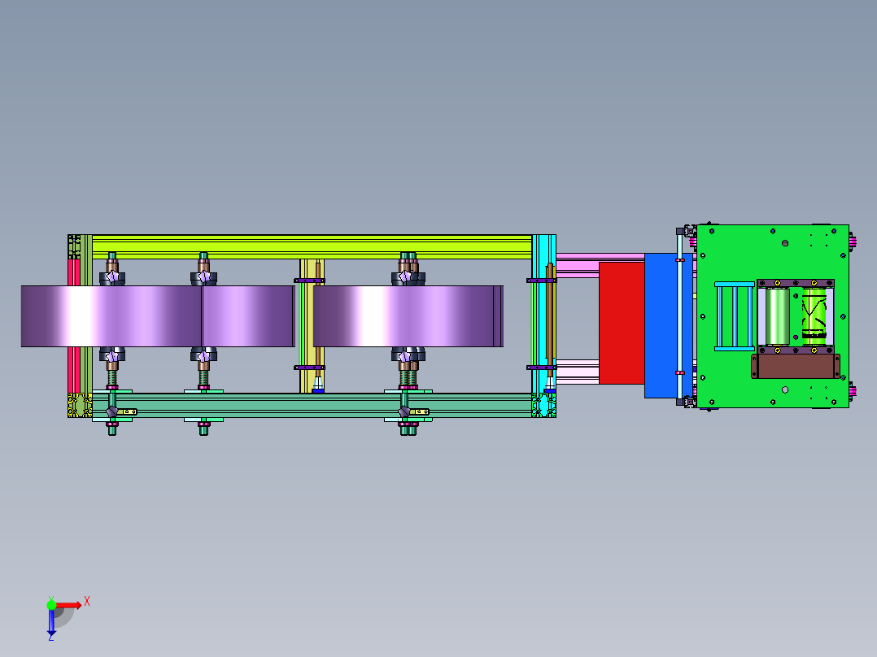Click the green Y axis dot on triad
Viewport: 877px width, 657px height.
pyautogui.click(x=51, y=605)
